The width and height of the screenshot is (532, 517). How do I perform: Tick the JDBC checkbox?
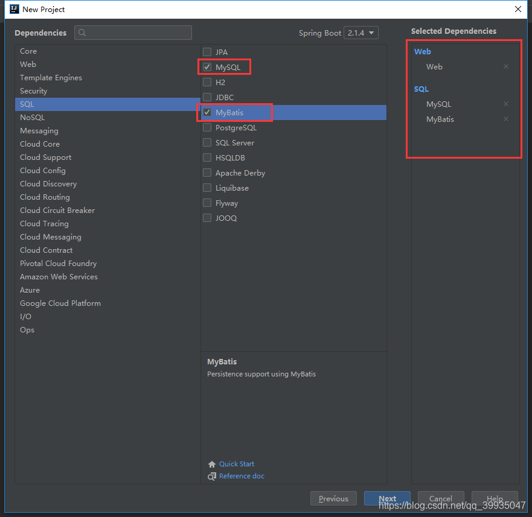207,97
